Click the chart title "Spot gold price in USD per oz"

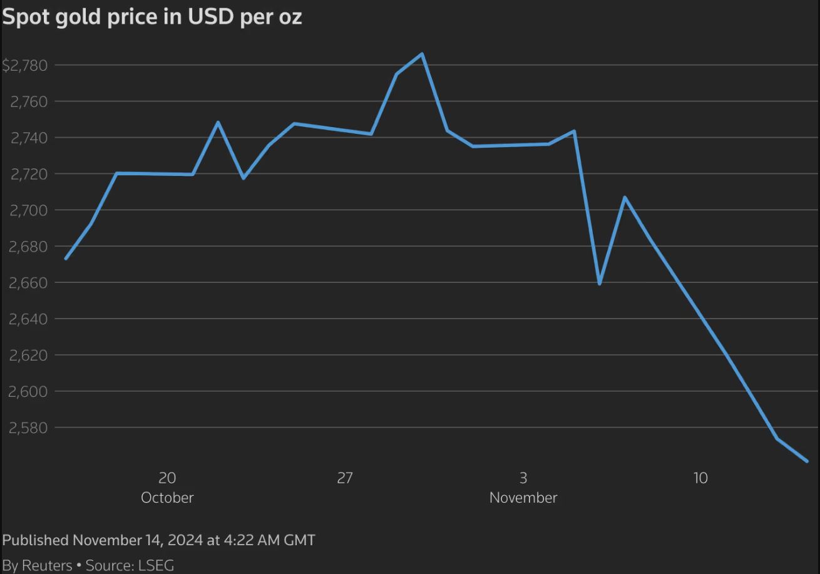coord(152,17)
